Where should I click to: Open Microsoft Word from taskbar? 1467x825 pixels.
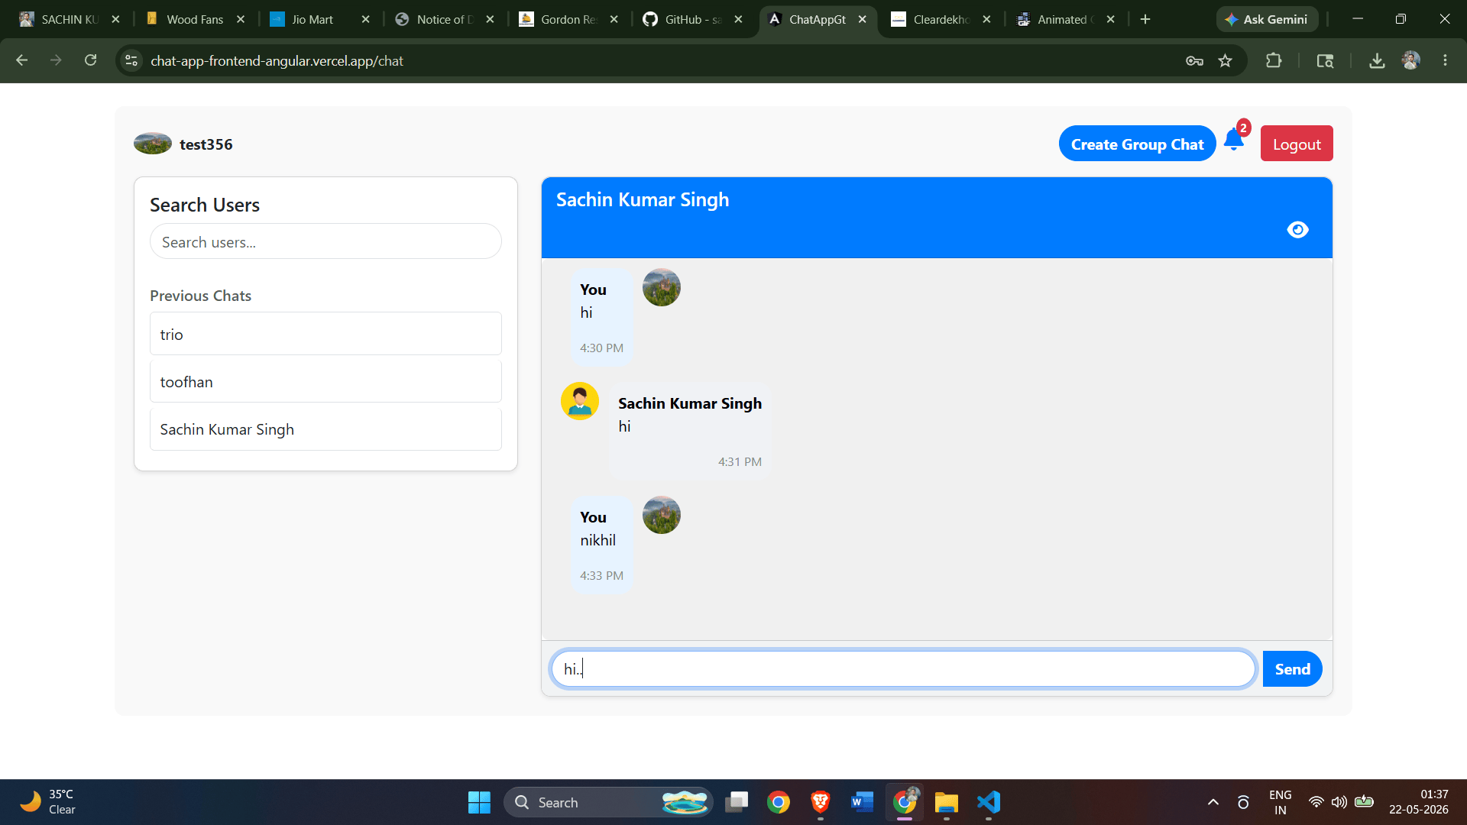coord(862,802)
